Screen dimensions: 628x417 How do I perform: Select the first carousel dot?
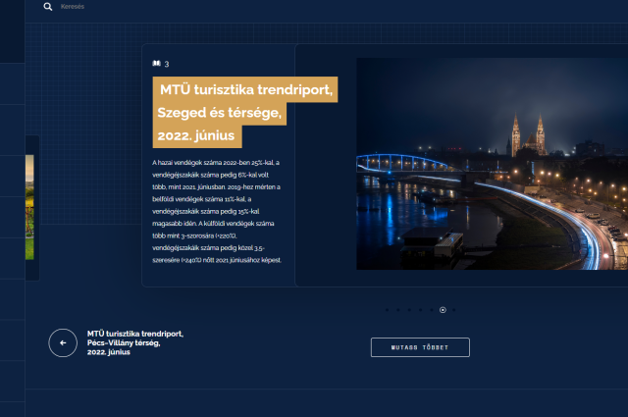(x=387, y=310)
